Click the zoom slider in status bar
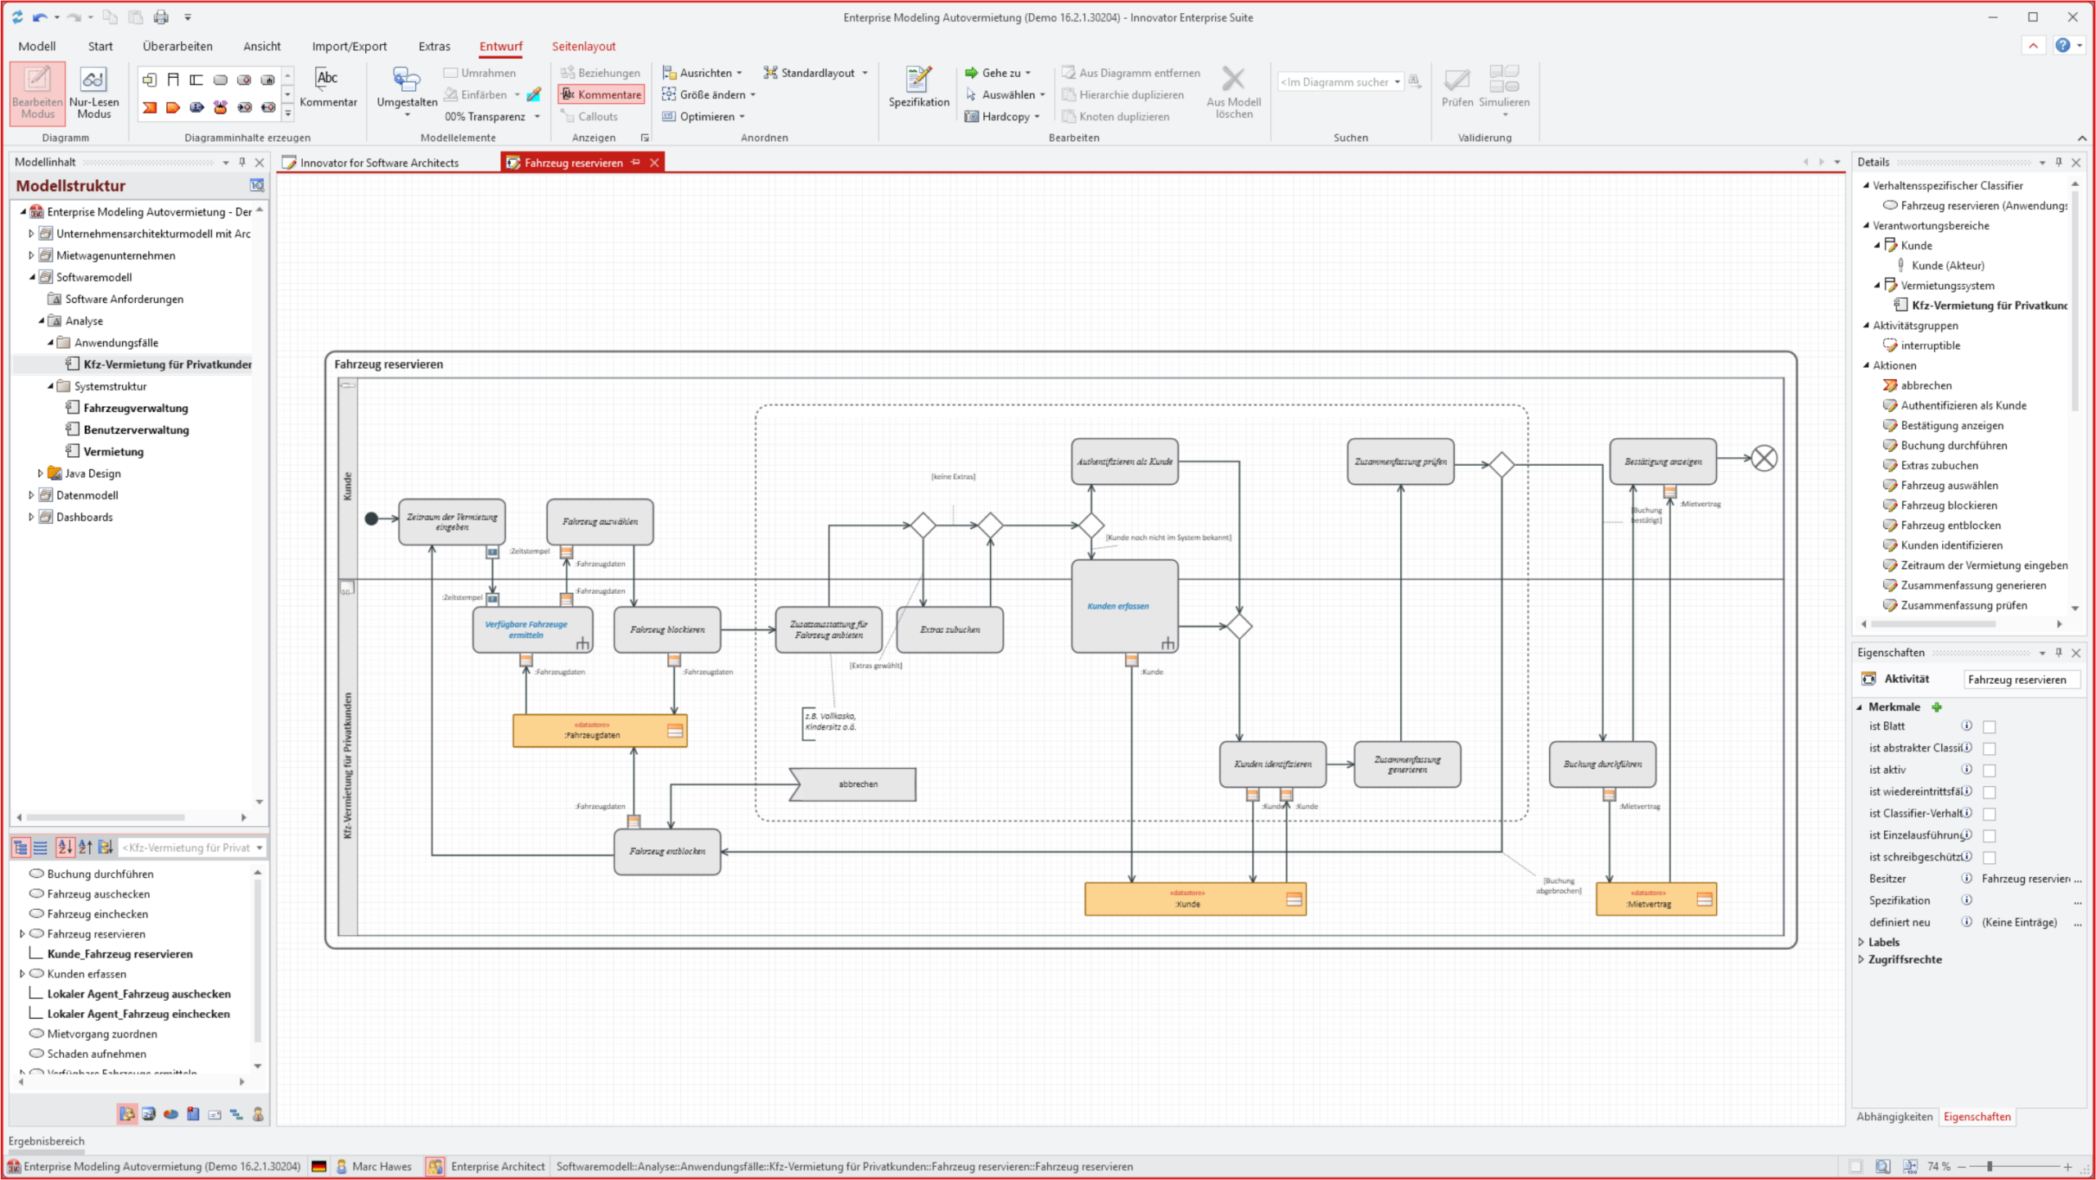Screen dimensions: 2096x1180 1989,1167
